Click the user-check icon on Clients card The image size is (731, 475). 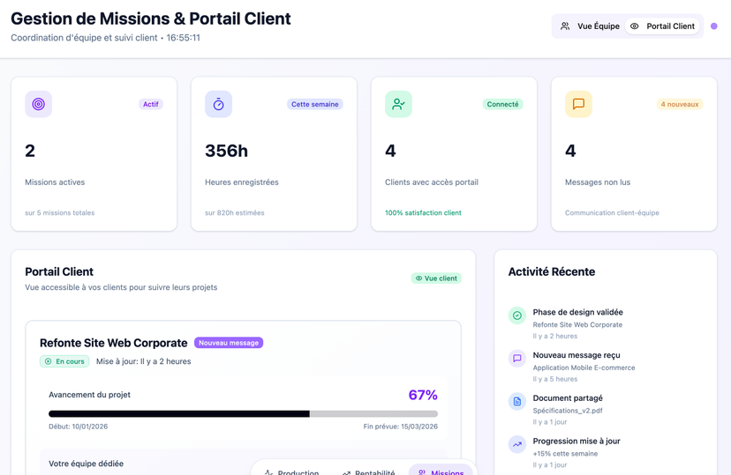click(398, 104)
